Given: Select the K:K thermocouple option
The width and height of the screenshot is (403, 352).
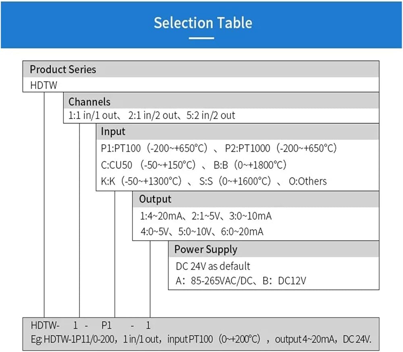Looking at the screenshot, I should [x=141, y=181].
